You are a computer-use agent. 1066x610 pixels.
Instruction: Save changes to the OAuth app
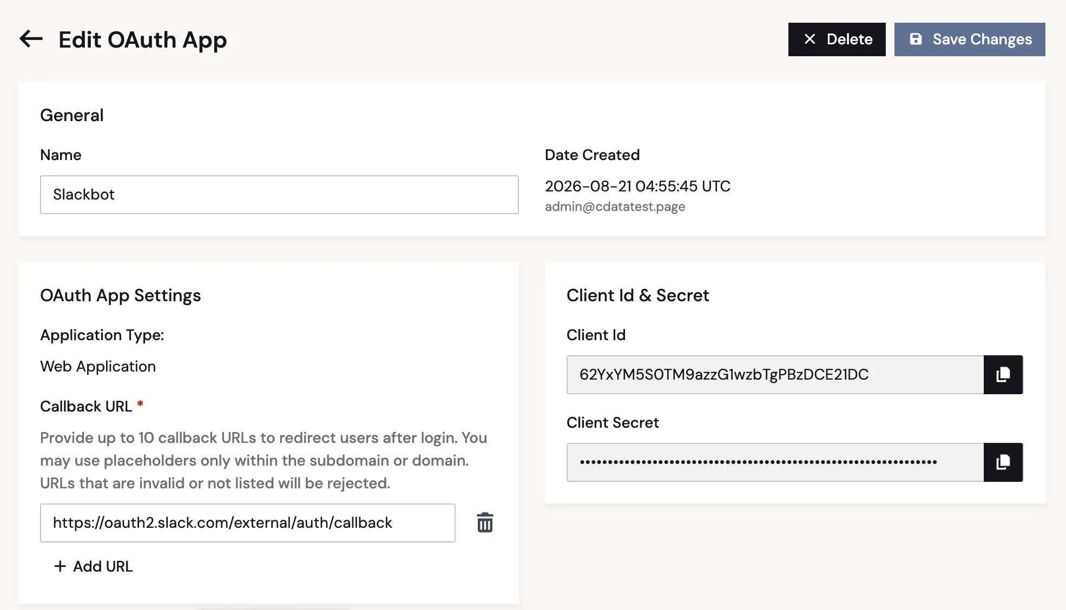(970, 39)
